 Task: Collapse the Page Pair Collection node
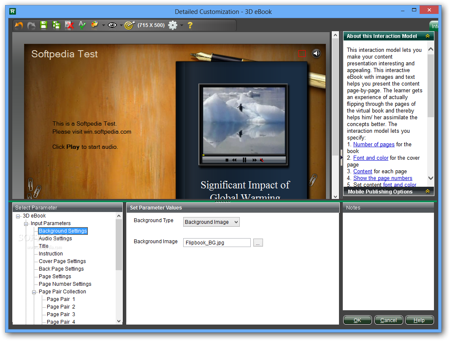coord(34,292)
